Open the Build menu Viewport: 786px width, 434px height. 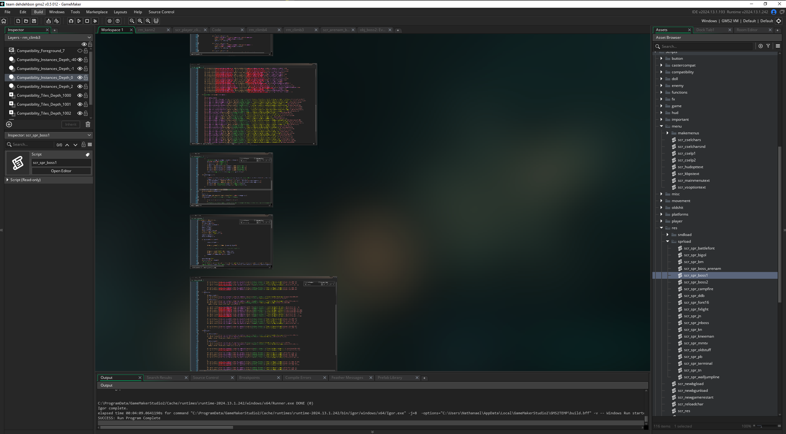[x=38, y=12]
